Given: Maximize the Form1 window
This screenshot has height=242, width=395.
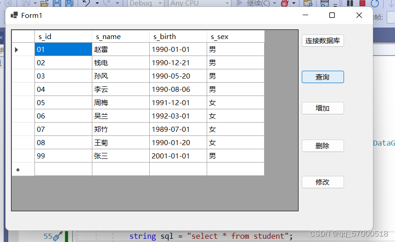Looking at the screenshot, I should (332, 15).
